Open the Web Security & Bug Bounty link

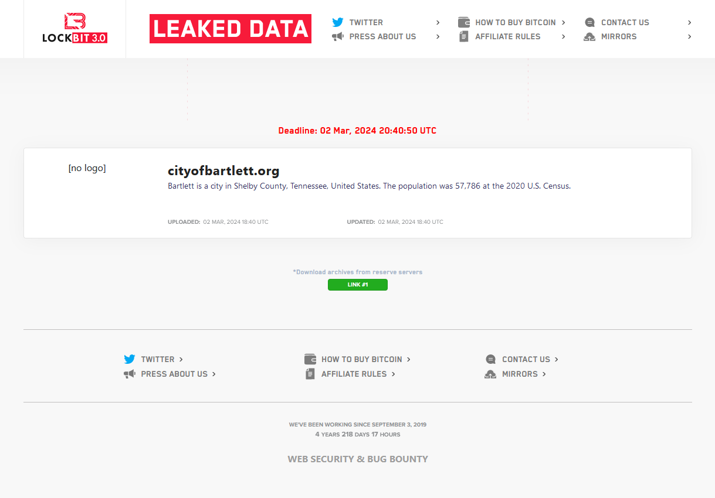tap(358, 459)
